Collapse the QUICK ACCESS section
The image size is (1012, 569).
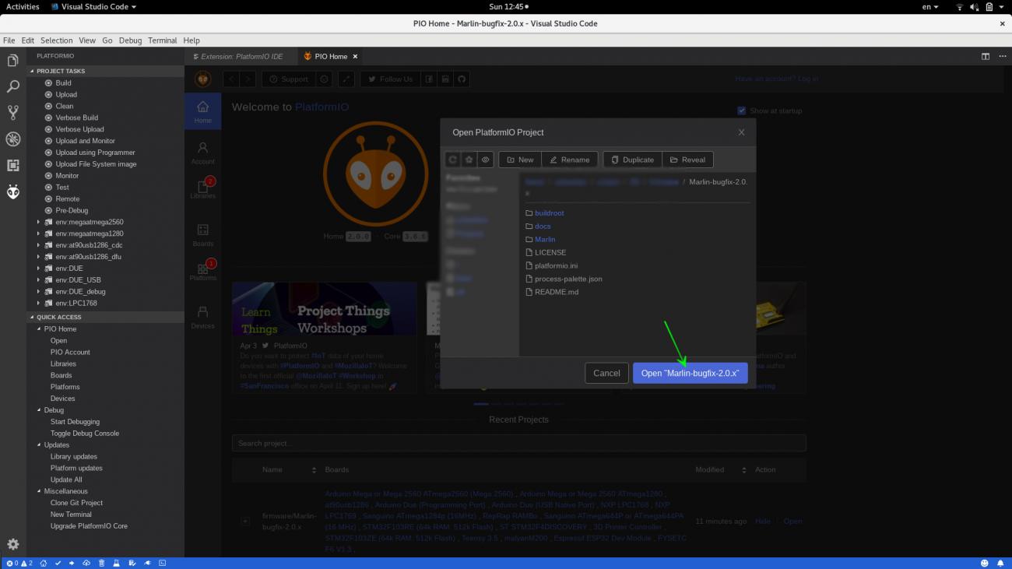coord(106,317)
